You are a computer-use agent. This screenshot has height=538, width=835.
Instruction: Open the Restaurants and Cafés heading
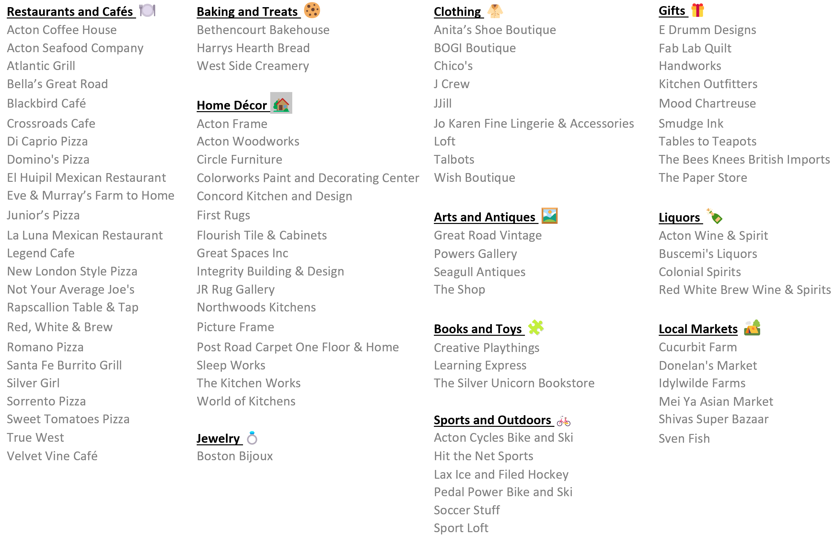point(70,12)
